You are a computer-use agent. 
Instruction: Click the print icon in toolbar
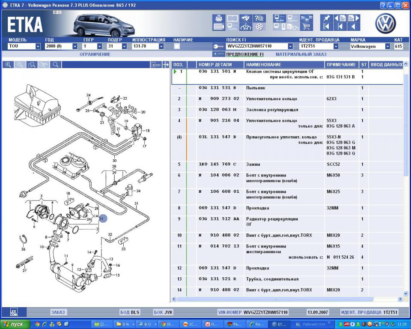(x=219, y=18)
